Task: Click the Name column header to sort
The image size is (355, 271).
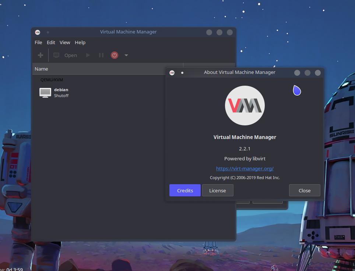Action: coord(41,69)
